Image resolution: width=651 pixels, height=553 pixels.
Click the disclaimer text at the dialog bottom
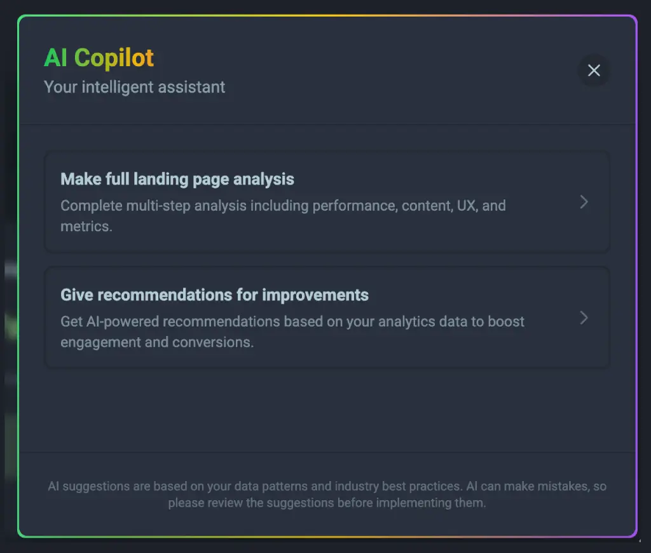tap(328, 494)
